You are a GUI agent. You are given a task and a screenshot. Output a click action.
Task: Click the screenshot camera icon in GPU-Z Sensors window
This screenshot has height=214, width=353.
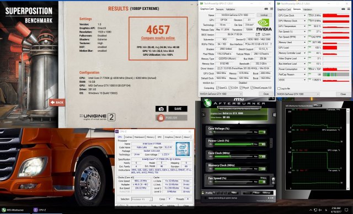(x=343, y=9)
